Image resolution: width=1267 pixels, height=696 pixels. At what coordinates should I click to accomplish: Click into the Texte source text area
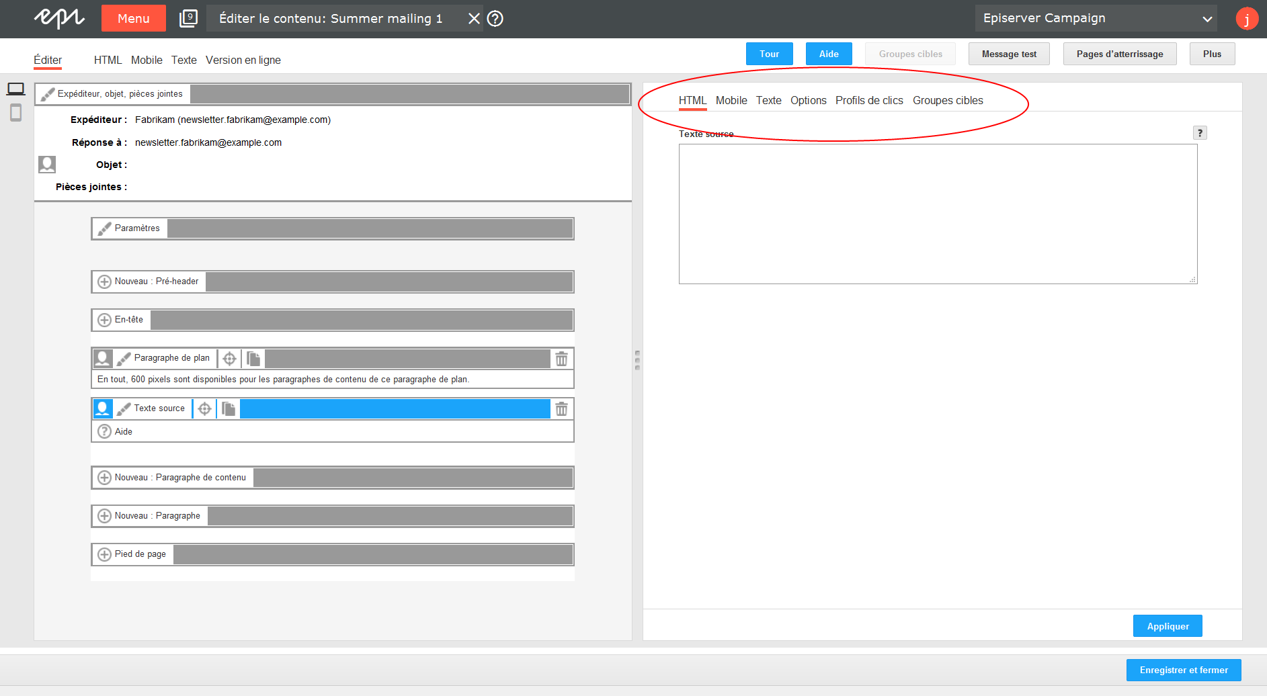pyautogui.click(x=938, y=214)
